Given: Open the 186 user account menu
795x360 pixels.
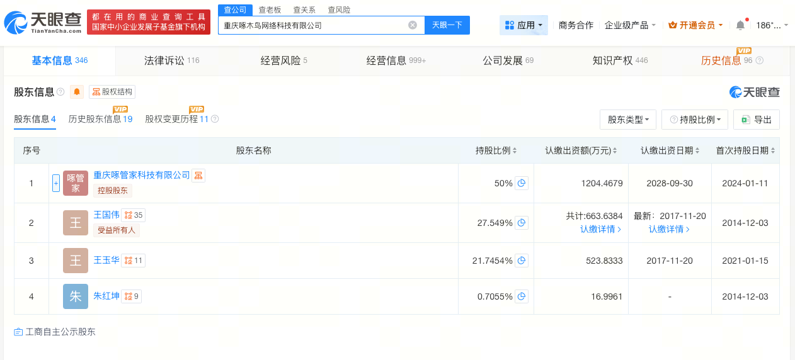Looking at the screenshot, I should (772, 25).
